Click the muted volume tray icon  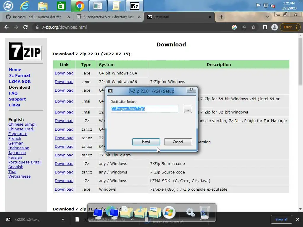point(273,6)
